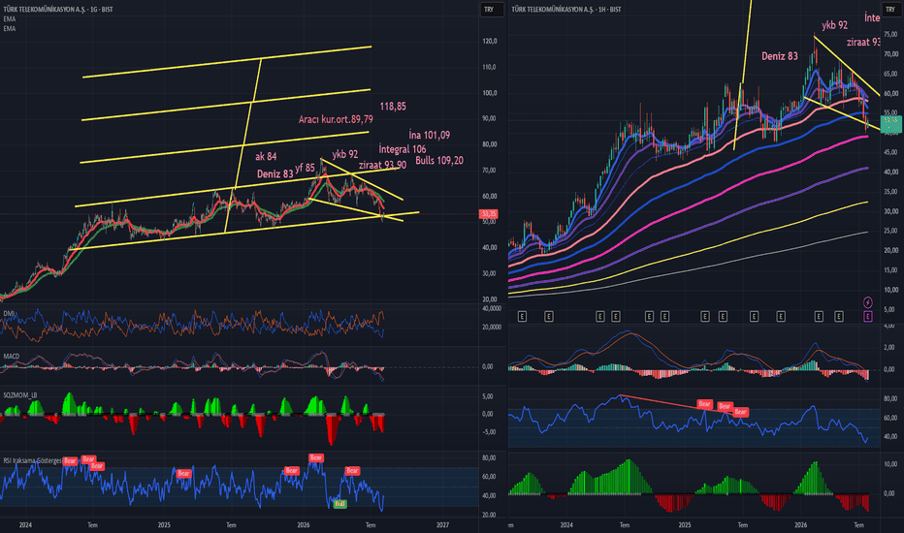The height and width of the screenshot is (533, 904).
Task: Click the green current price label on the right axis
Action: 890,123
